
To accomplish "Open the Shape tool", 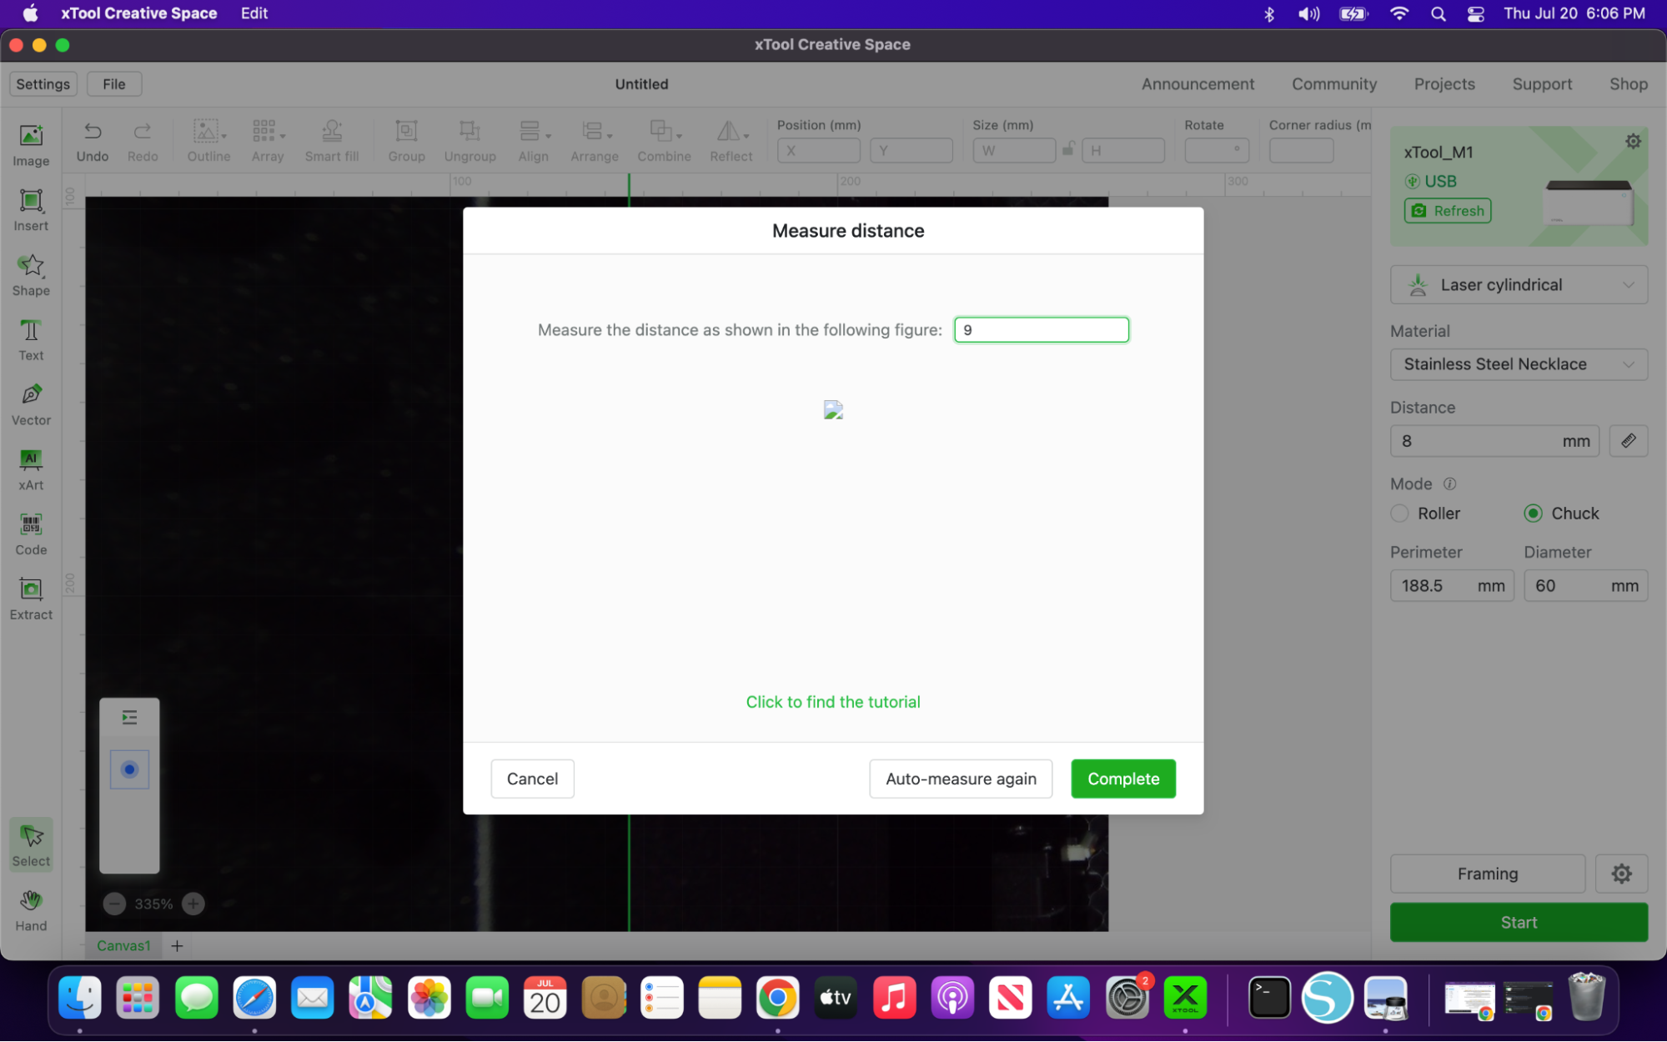I will 31,274.
